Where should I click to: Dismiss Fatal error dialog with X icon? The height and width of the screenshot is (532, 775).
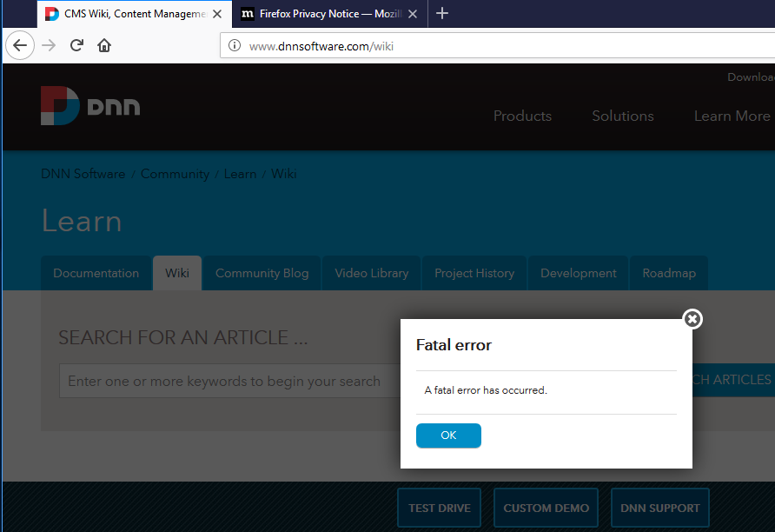pyautogui.click(x=692, y=319)
